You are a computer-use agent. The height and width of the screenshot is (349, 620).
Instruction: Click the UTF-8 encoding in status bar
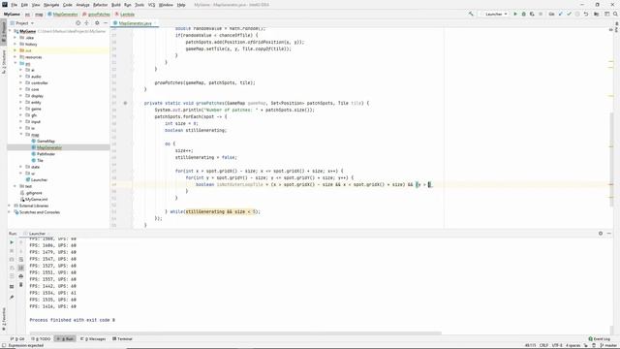tap(557, 345)
